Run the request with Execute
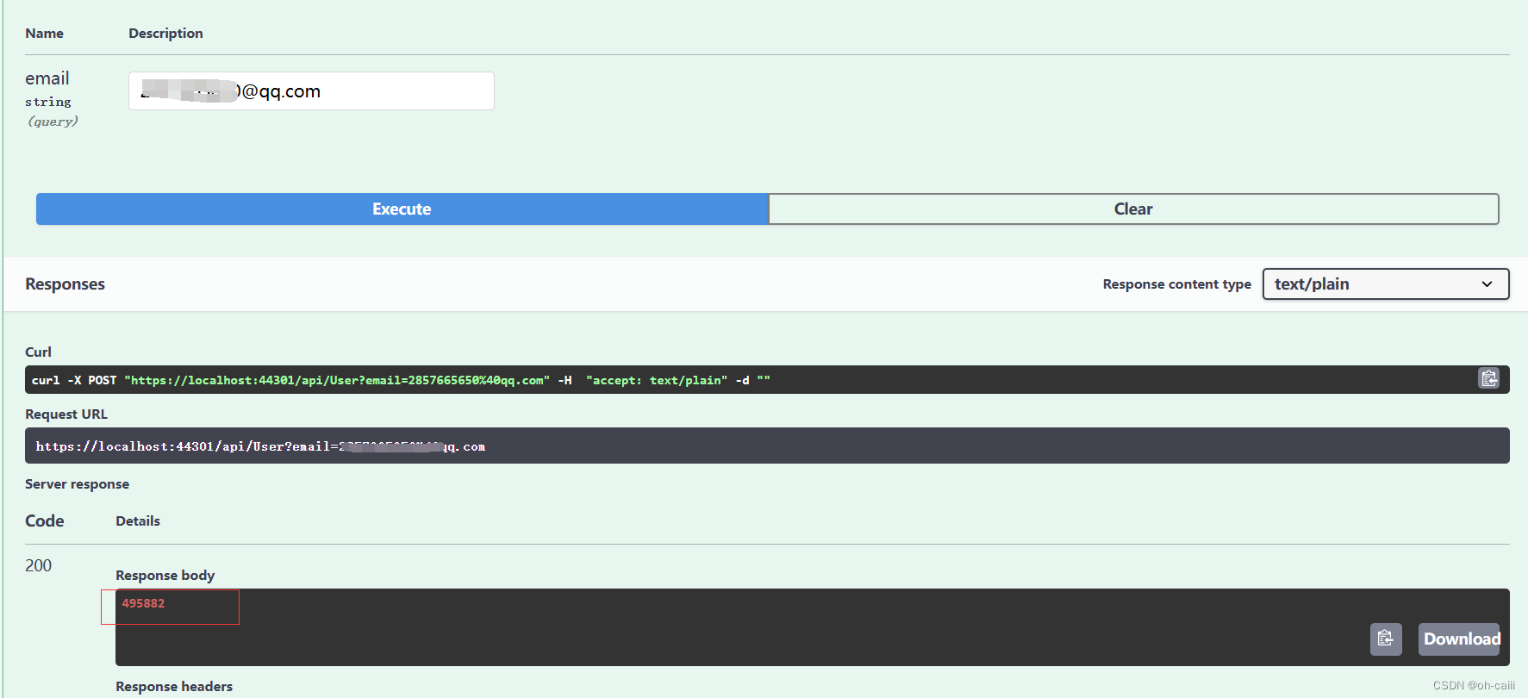 click(402, 209)
